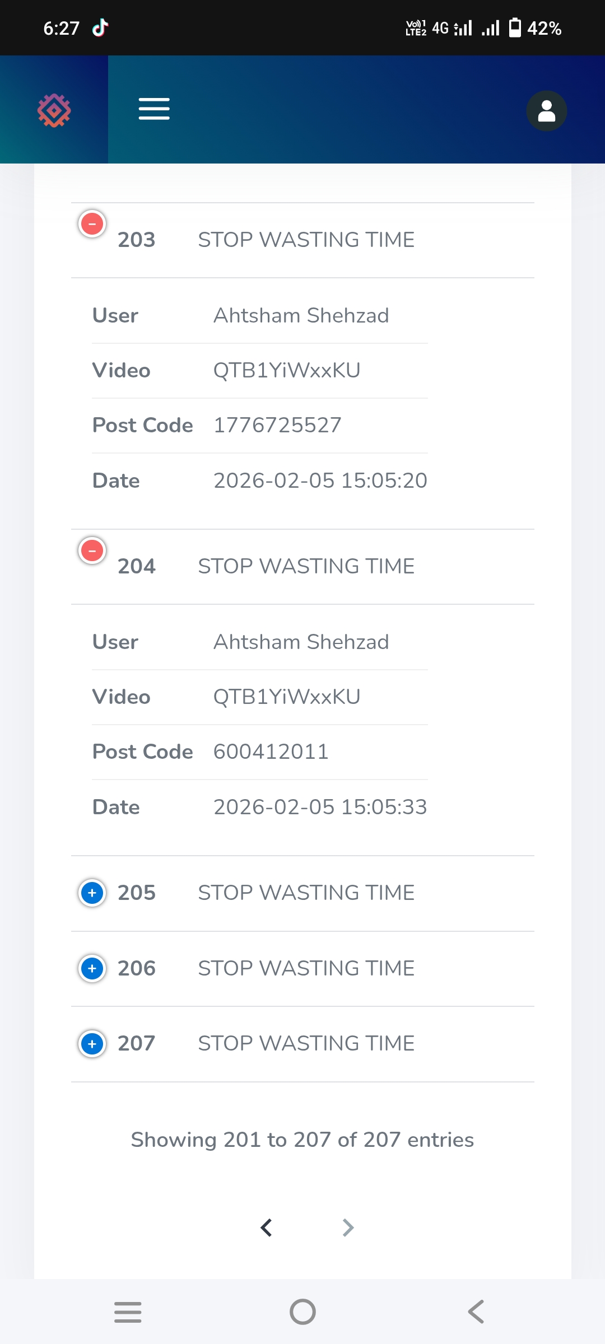This screenshot has width=605, height=1344.
Task: Select video ID QTB1YiWxxKU in row 203
Action: point(287,371)
